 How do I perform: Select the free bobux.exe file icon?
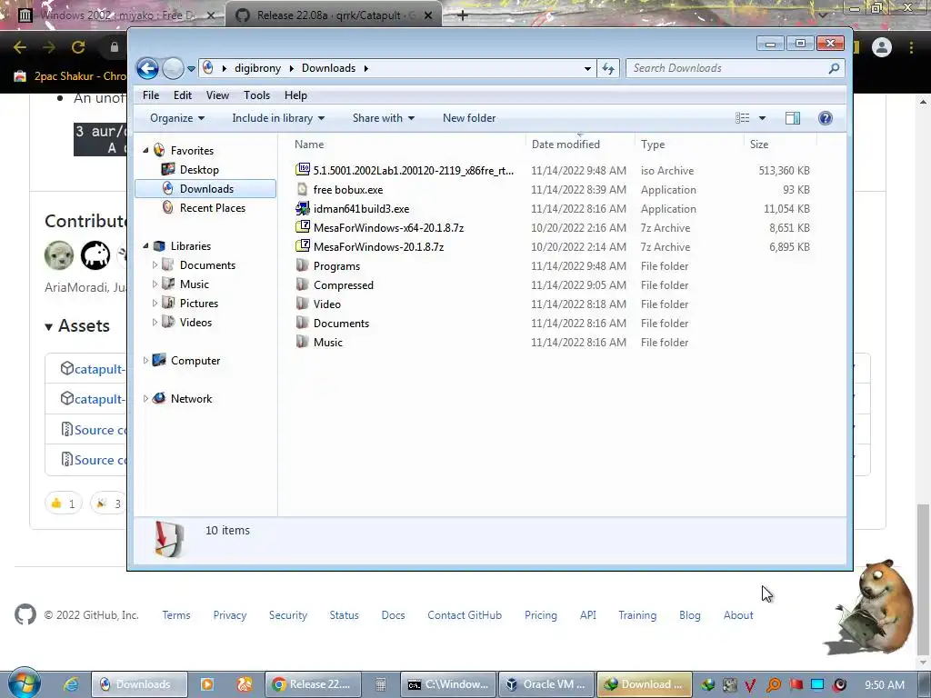tap(303, 189)
